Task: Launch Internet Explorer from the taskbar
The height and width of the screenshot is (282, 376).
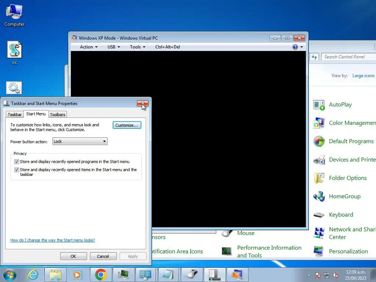Action: point(33,275)
